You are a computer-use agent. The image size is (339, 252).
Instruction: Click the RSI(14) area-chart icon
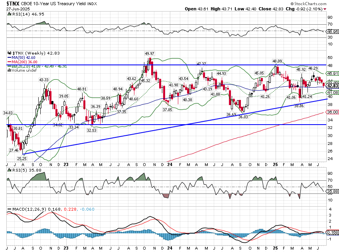[9, 14]
